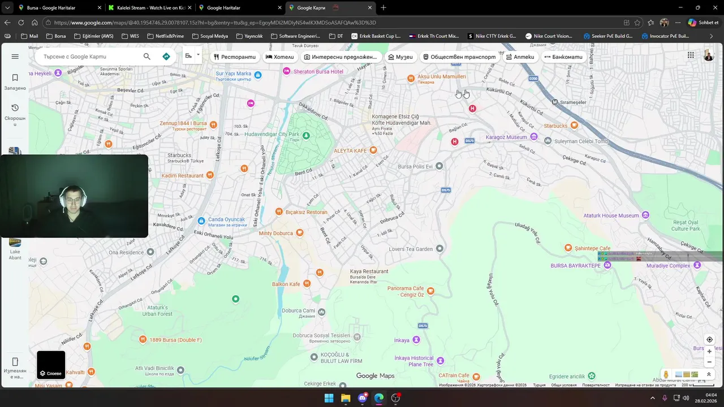The image size is (724, 407).
Task: Select the Аптеки category chip
Action: point(520,57)
